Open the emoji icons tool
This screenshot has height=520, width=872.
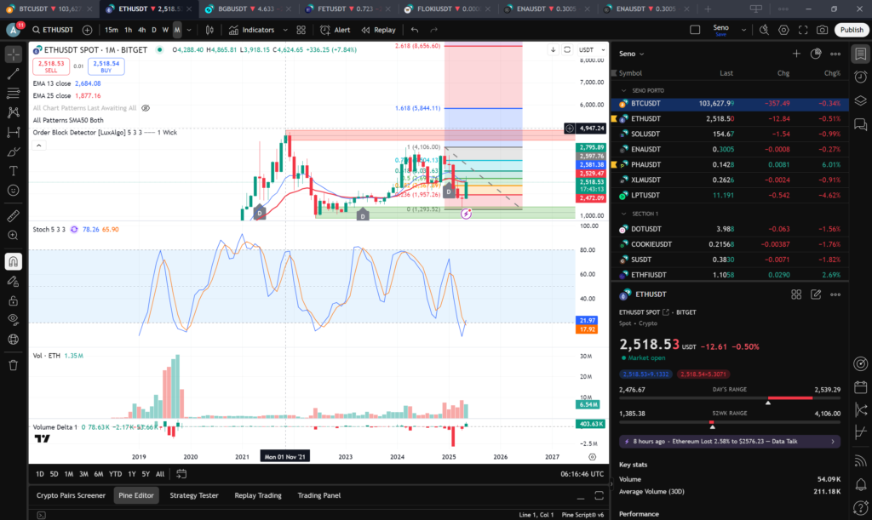14,190
